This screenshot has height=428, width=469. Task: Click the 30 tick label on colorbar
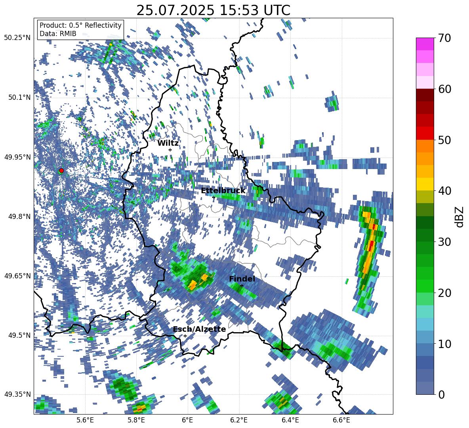click(444, 242)
